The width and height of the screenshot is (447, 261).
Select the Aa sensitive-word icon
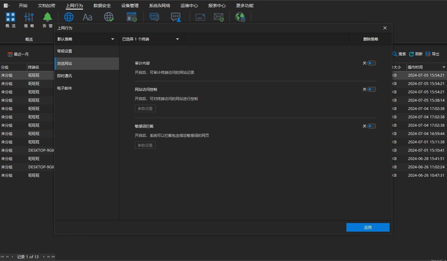[x=87, y=17]
